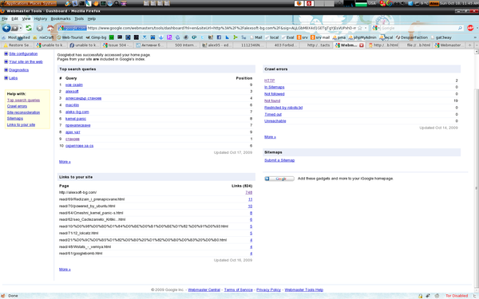Viewport: 479px width, 299px height.
Task: Go back with the Back arrow button
Action: [x=6, y=28]
